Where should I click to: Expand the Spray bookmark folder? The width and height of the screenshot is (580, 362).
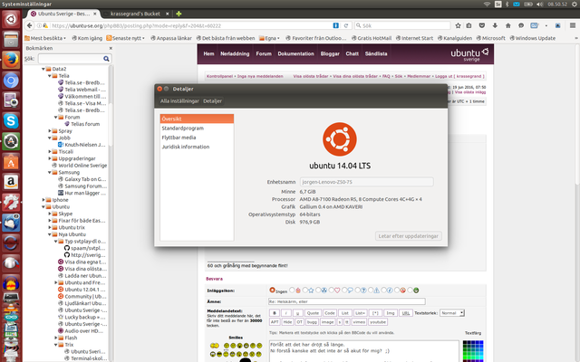tap(50, 130)
